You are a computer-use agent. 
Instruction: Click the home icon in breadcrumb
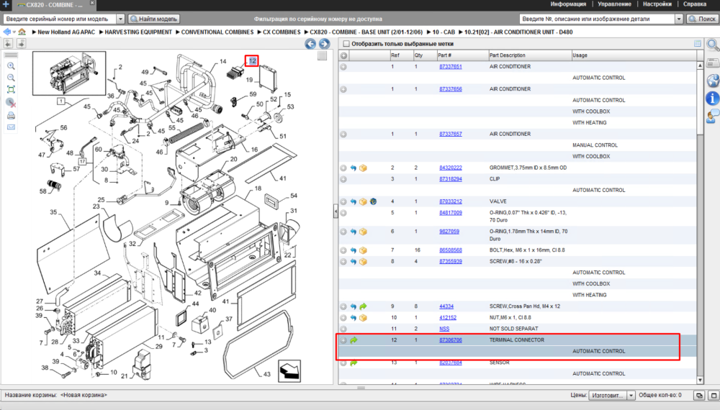pyautogui.click(x=22, y=32)
